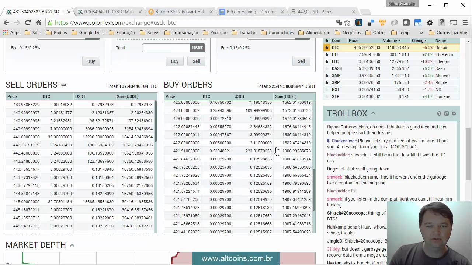
Task: Toggle favorite star for BTC
Action: [326, 47]
